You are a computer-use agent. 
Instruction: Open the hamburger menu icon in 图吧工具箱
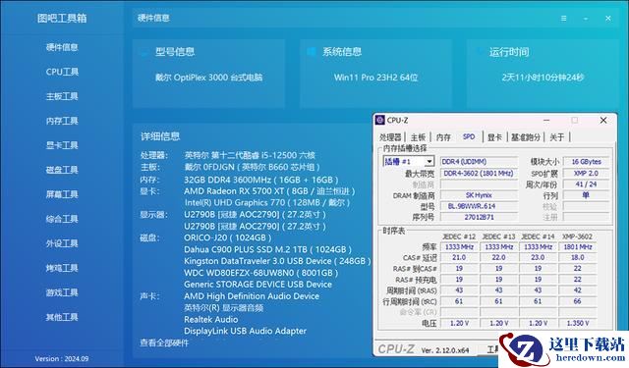[x=563, y=19]
